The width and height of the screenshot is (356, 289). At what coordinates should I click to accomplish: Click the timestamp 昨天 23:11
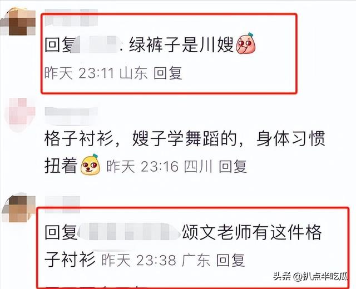(79, 73)
